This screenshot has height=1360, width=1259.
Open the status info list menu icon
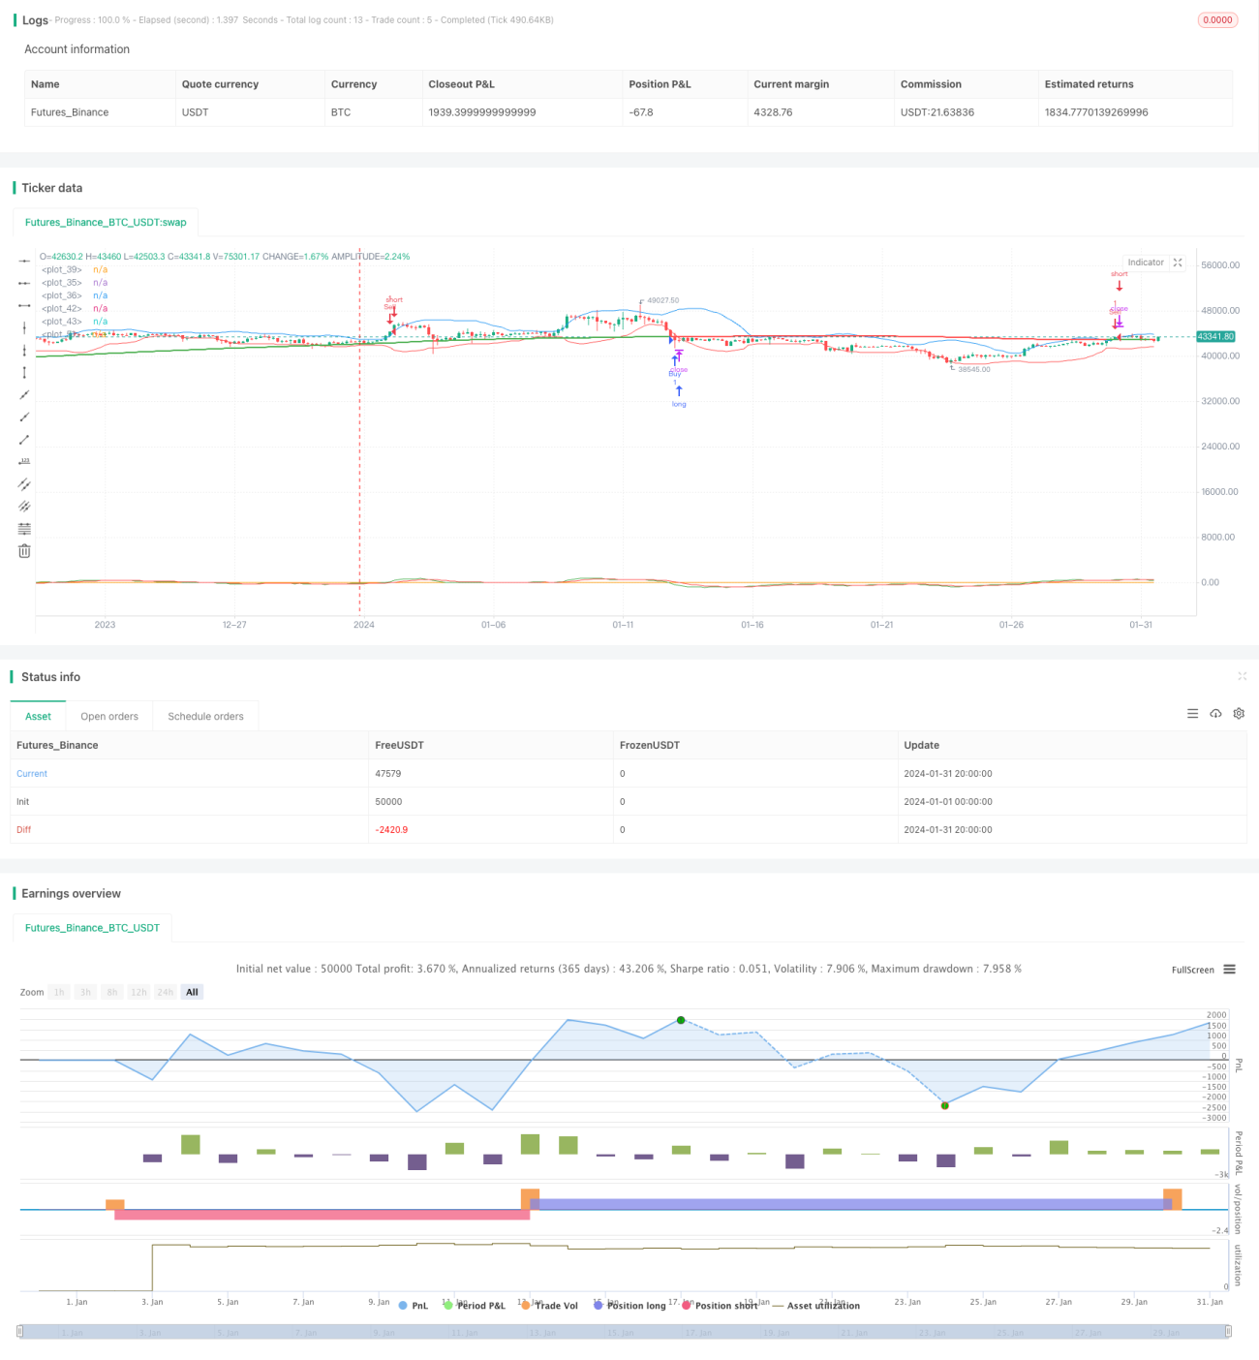pyautogui.click(x=1192, y=714)
